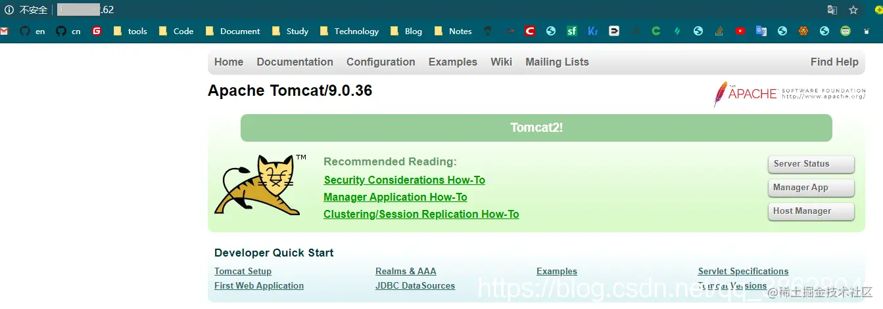
Task: Open the Tomcat Setup link
Action: tap(243, 271)
